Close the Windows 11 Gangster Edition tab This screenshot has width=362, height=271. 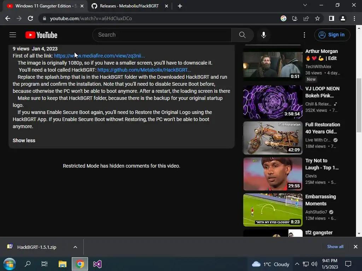(82, 6)
